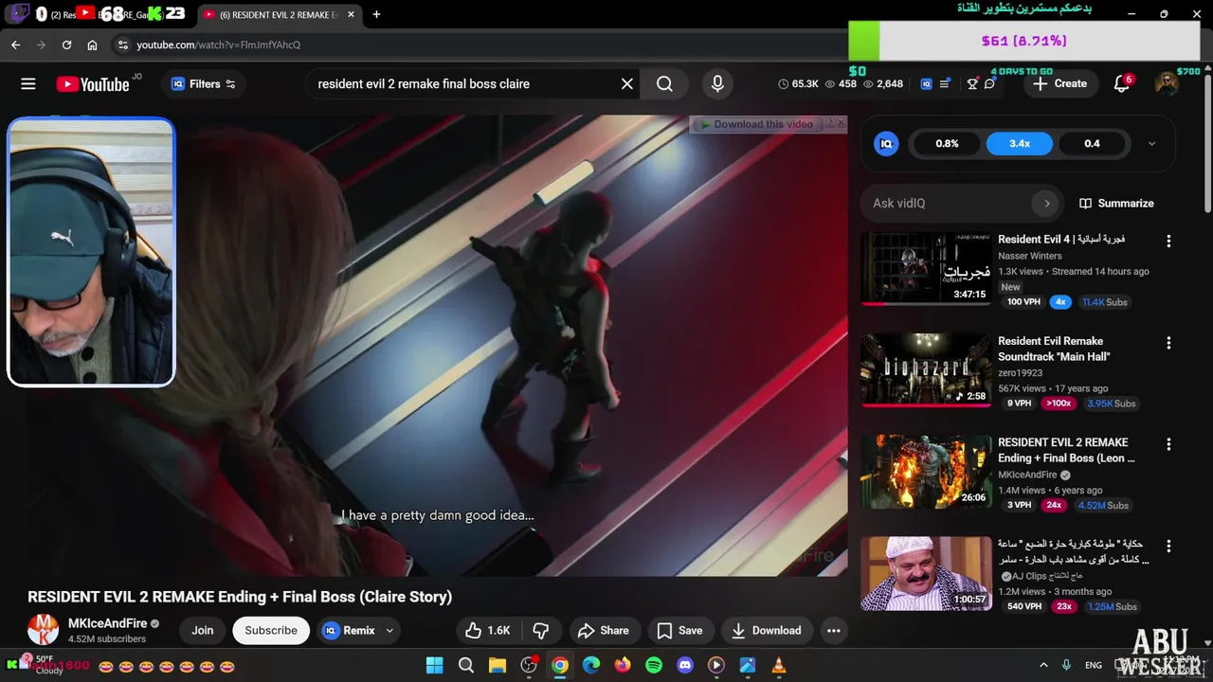Screen dimensions: 1213x682
Task: Open options for Leon Final Boss video
Action: [x=1168, y=444]
